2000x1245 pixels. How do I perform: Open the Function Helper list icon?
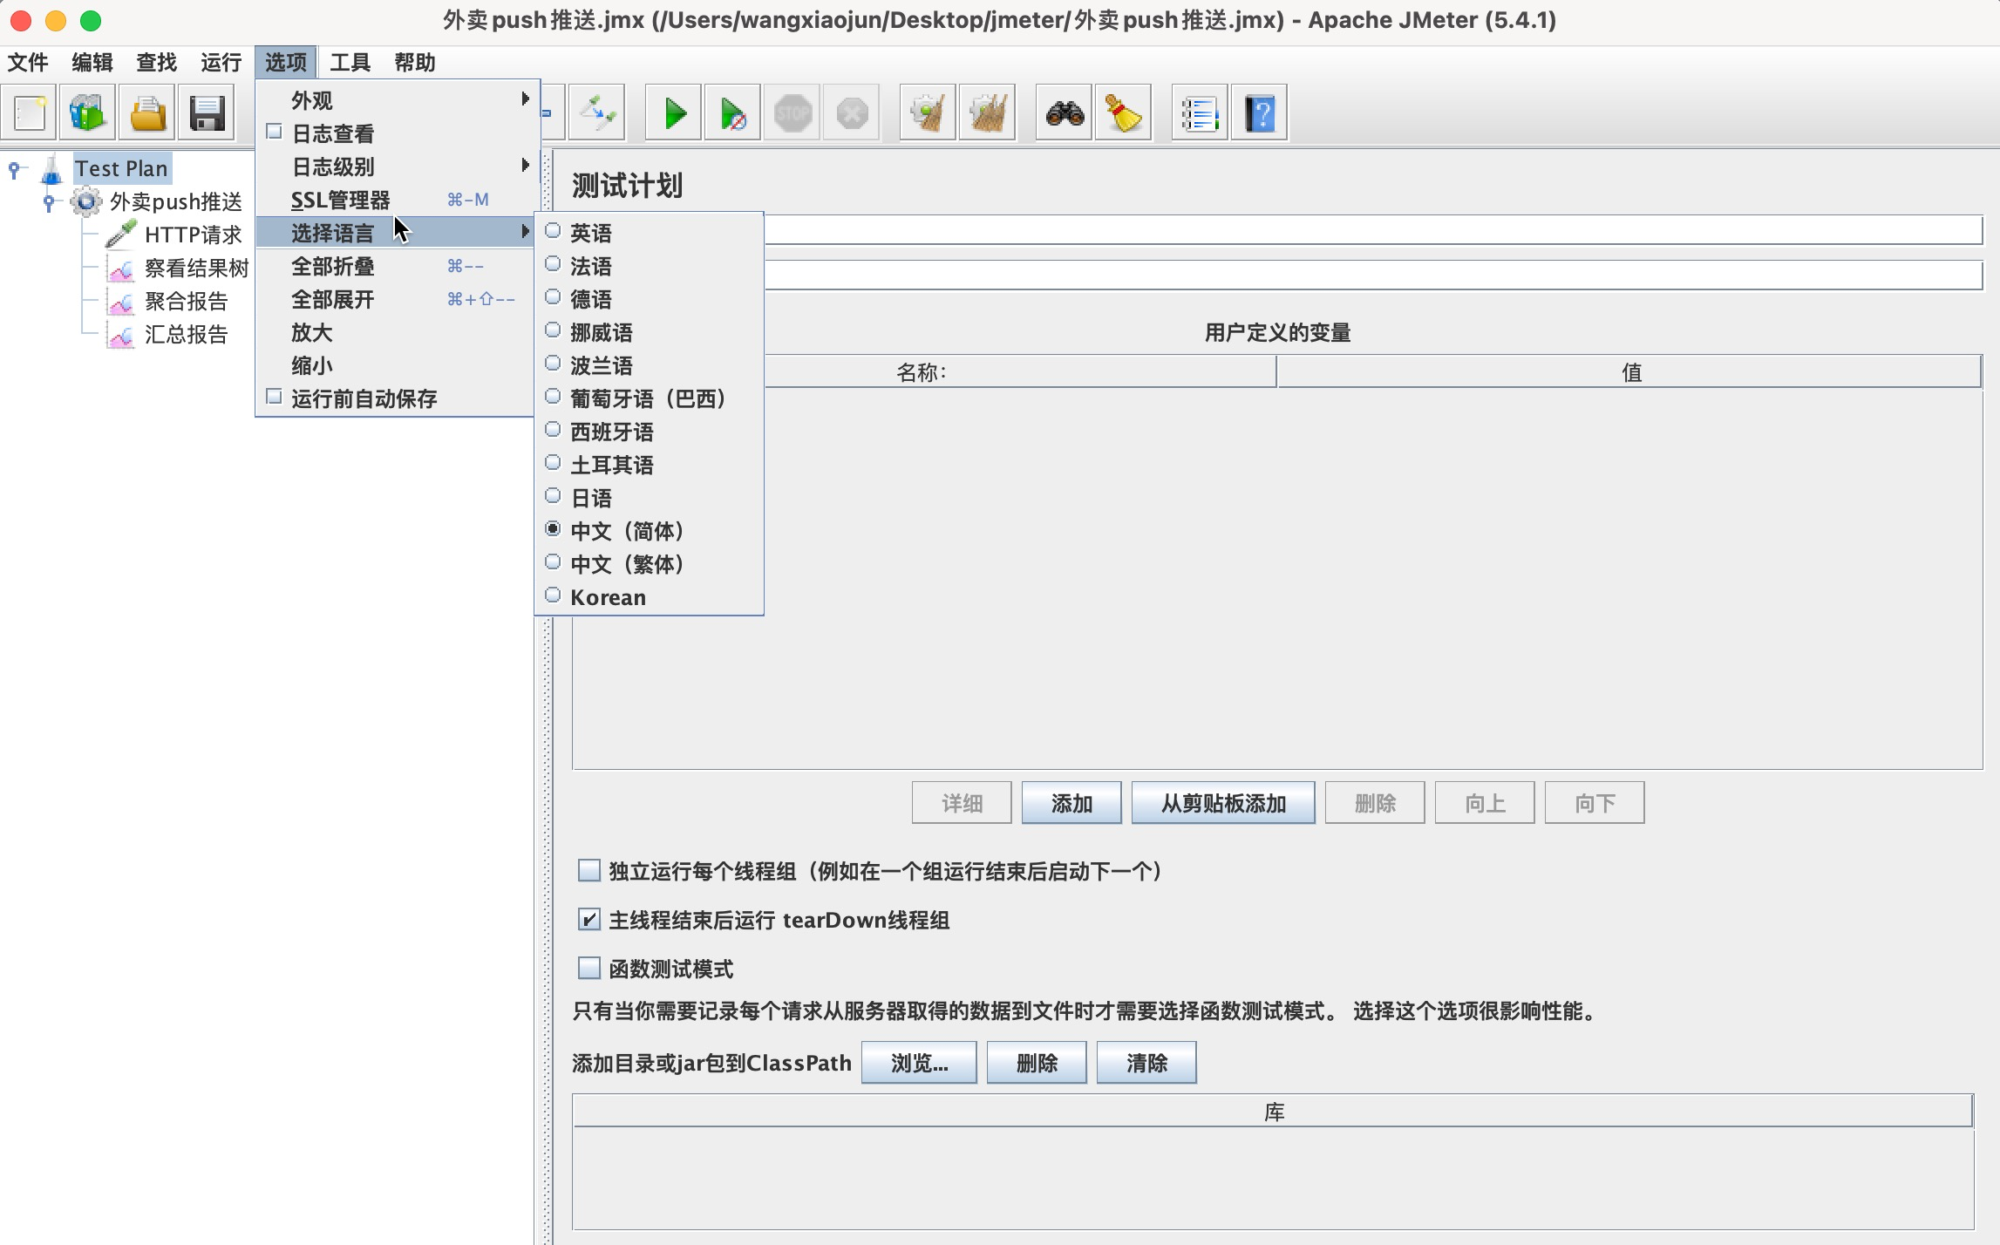[x=1200, y=113]
